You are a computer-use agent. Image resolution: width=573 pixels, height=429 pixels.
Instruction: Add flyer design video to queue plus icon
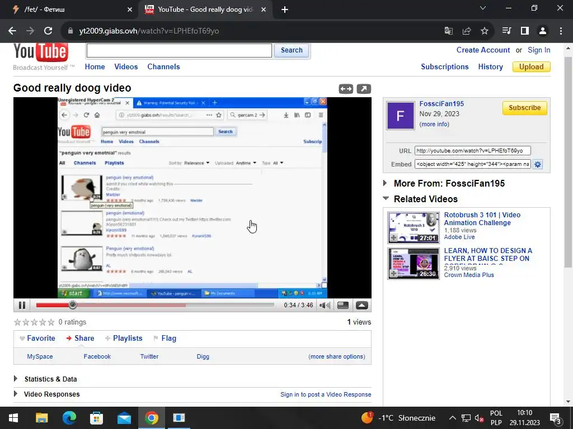click(393, 274)
